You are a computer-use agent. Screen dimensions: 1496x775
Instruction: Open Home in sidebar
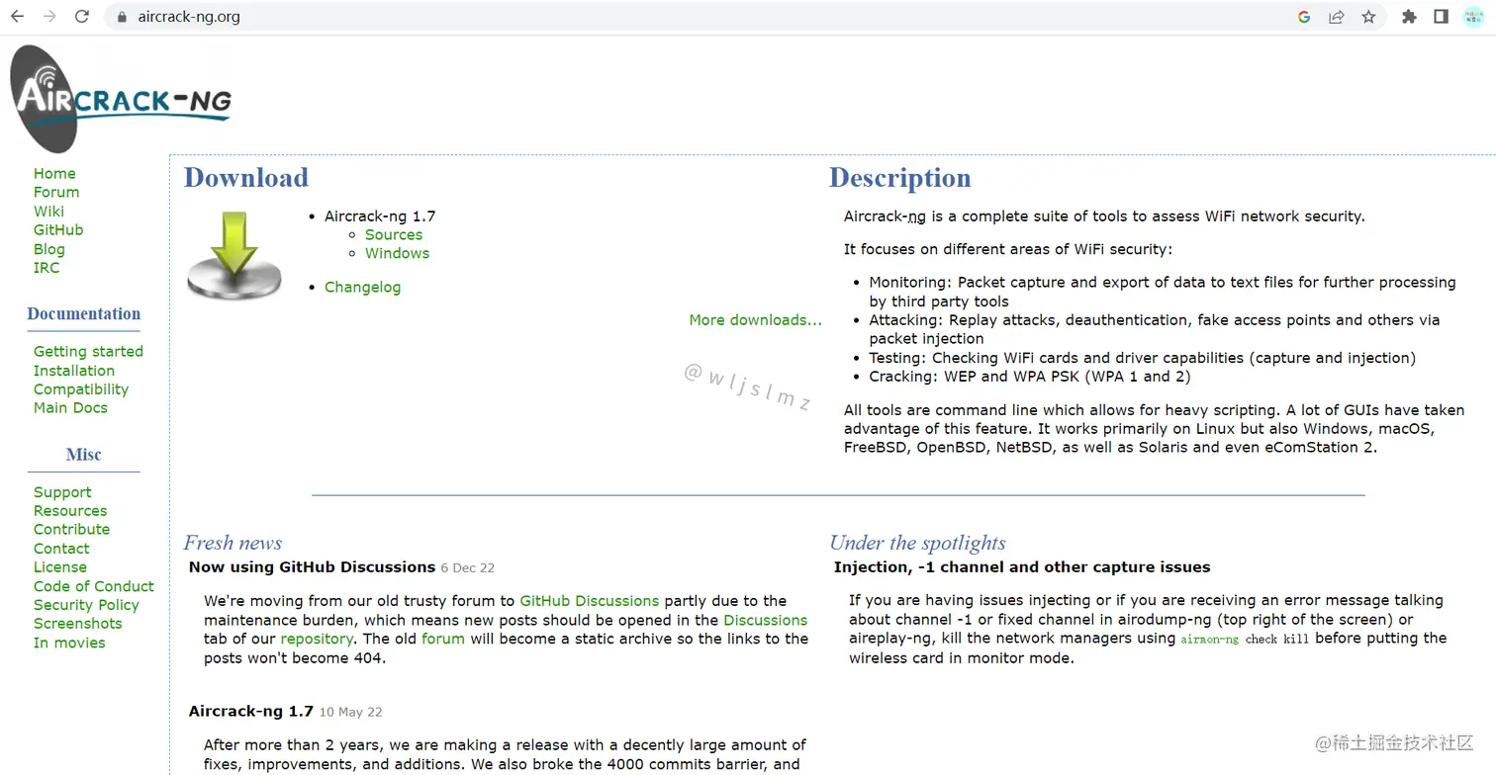(x=54, y=174)
